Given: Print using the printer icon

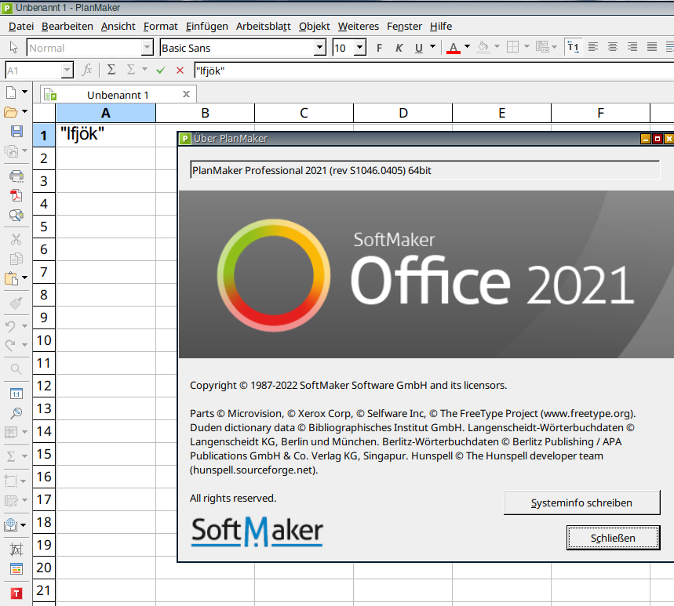Looking at the screenshot, I should click(16, 176).
